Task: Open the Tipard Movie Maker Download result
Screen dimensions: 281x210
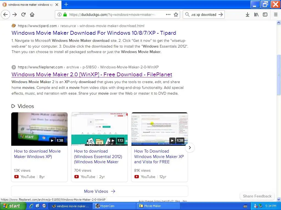Action: coord(94,33)
